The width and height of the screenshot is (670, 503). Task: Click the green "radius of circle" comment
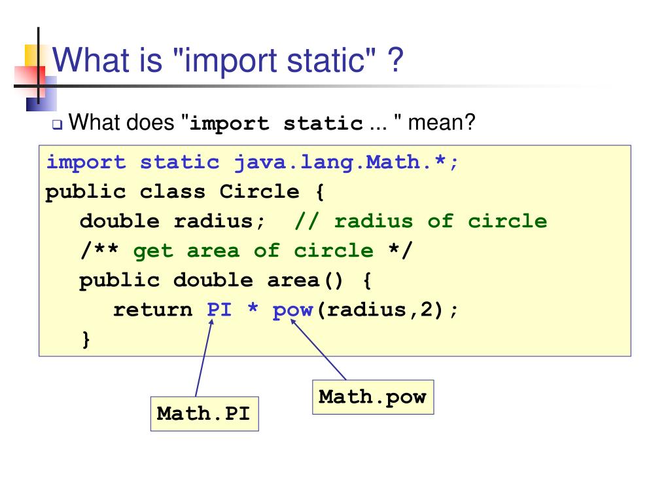(421, 221)
